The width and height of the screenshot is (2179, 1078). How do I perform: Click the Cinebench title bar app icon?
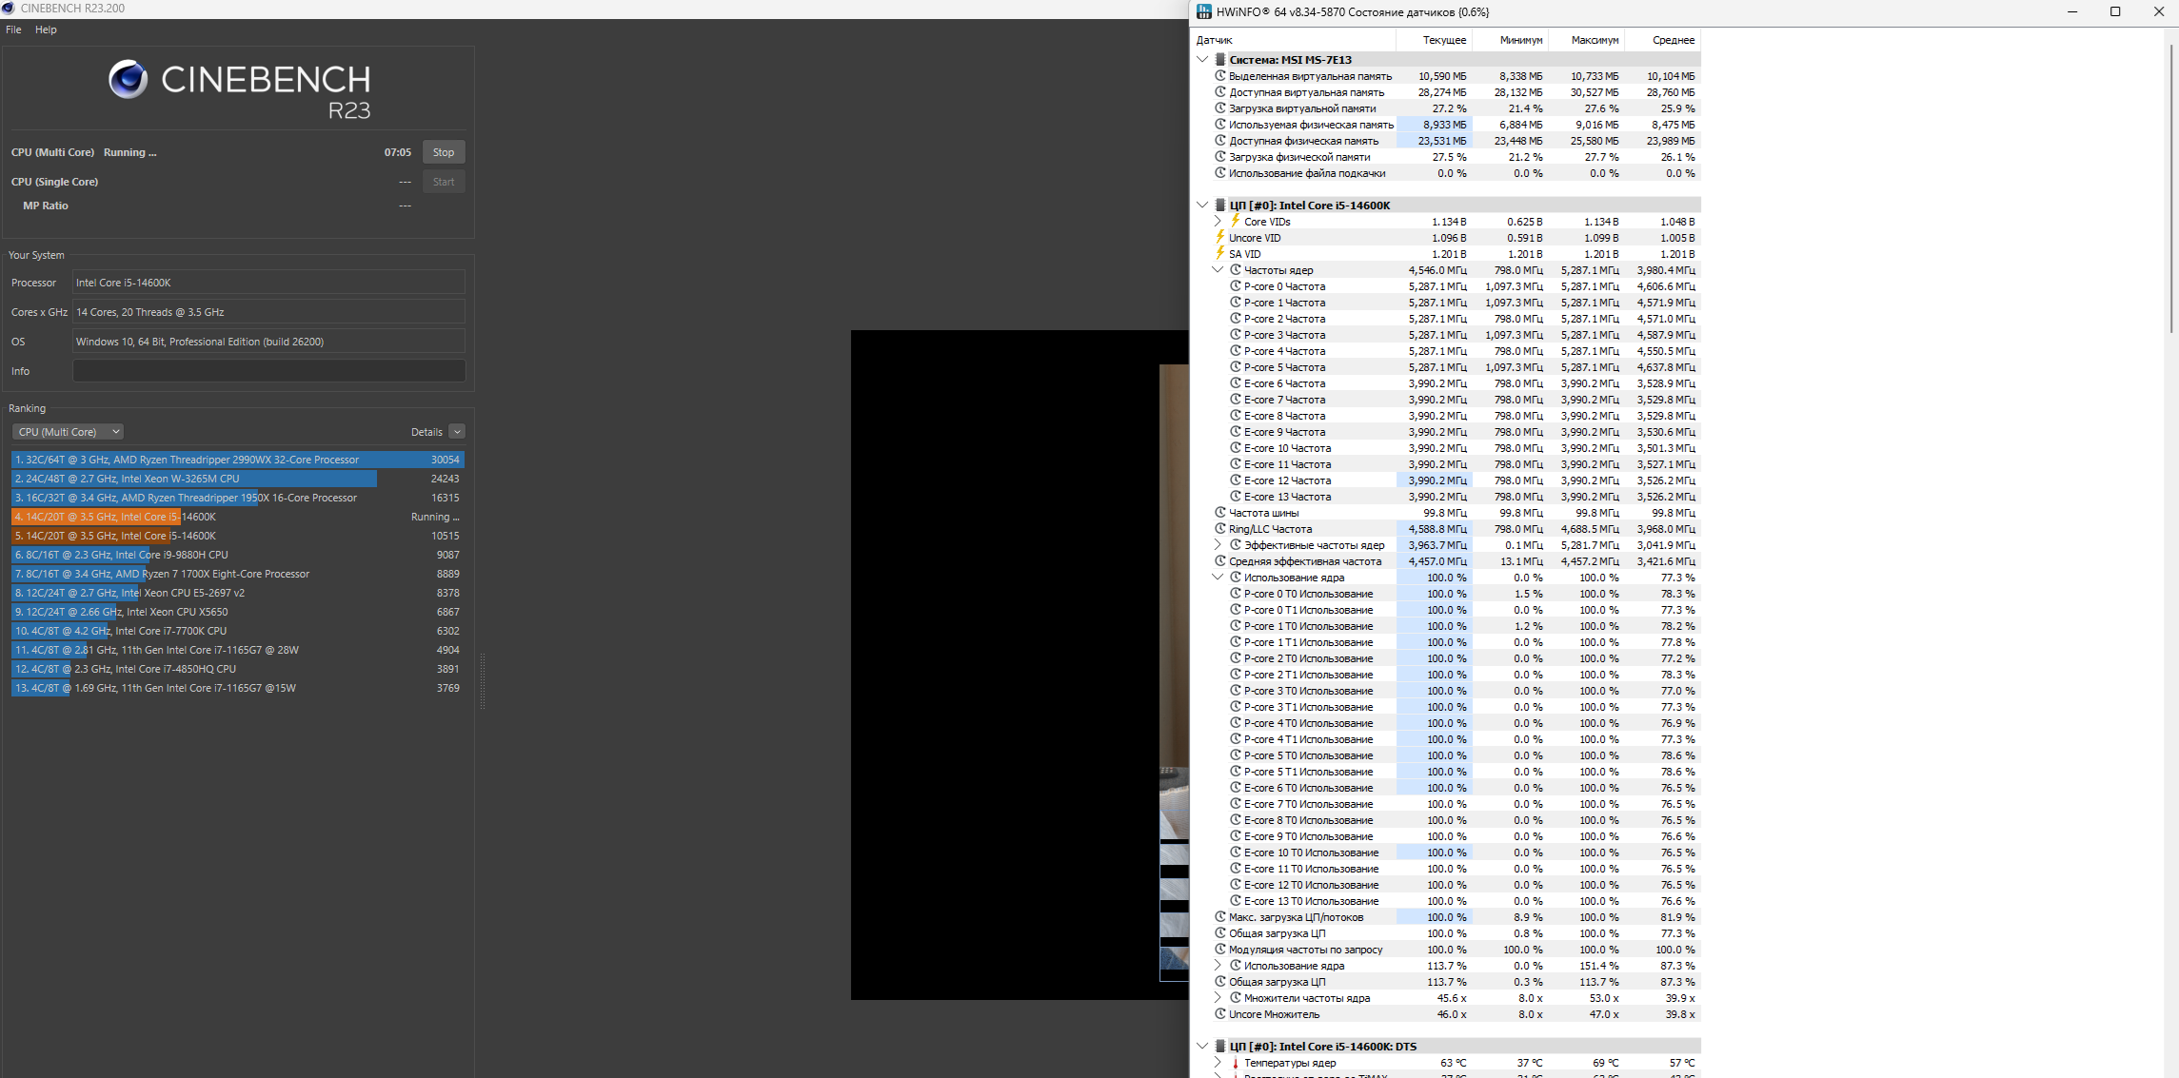(x=8, y=9)
